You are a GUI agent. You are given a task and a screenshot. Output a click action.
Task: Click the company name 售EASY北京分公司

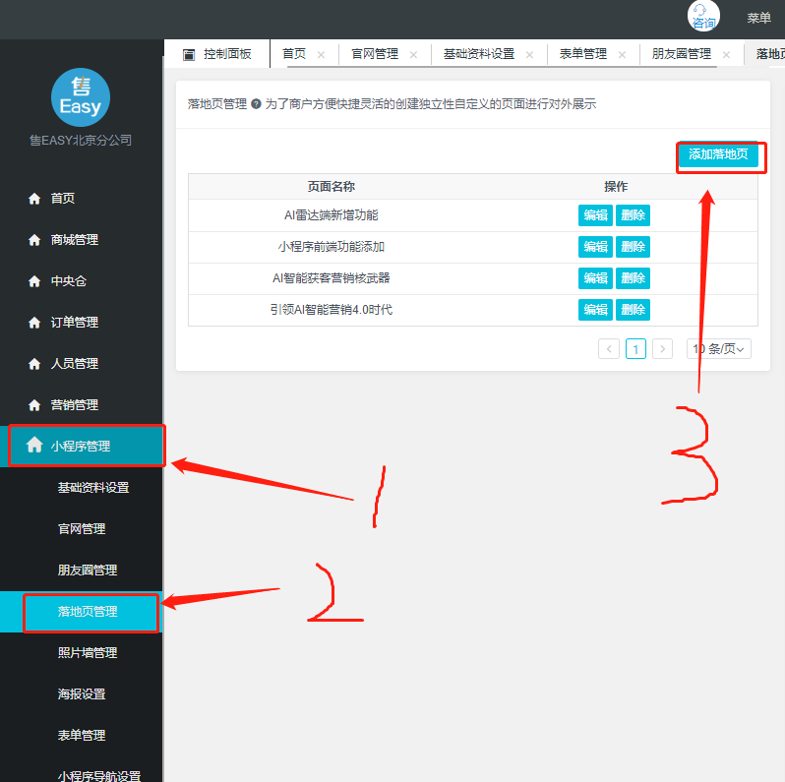point(81,141)
